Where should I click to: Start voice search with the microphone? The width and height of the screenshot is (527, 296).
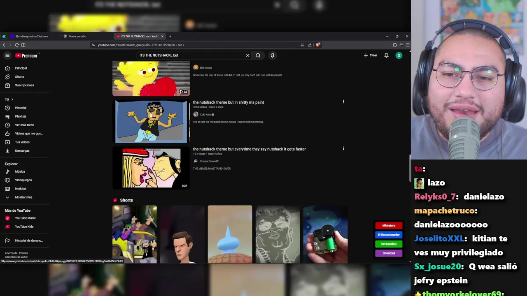point(273,55)
